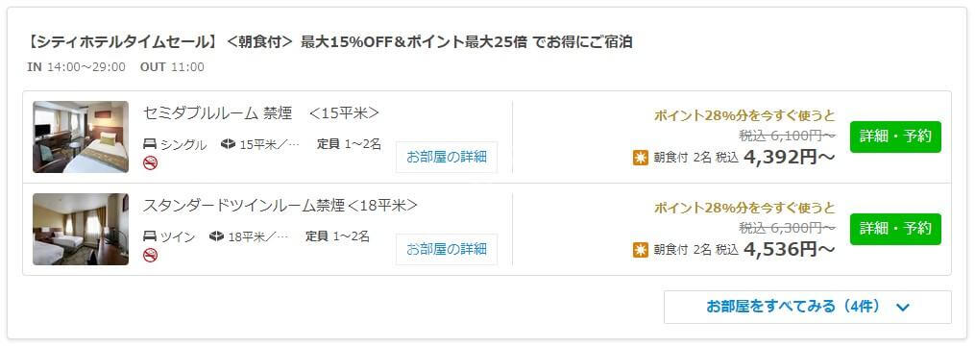Click 詳細・予約 for the 4,392円 room
975x347 pixels.
[x=895, y=136]
